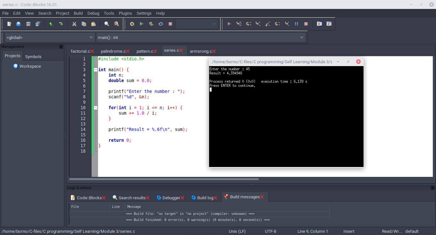Open the build target dropdown
Image resolution: width=436 pixels, height=235 pixels.
coord(197,24)
